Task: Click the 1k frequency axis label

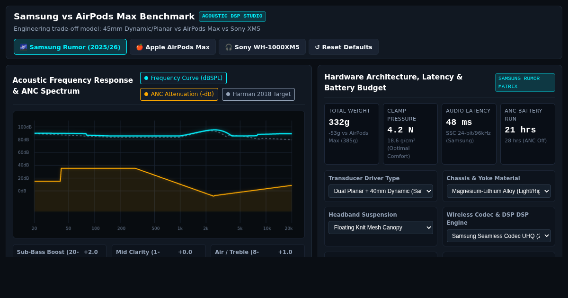Action: [x=180, y=228]
